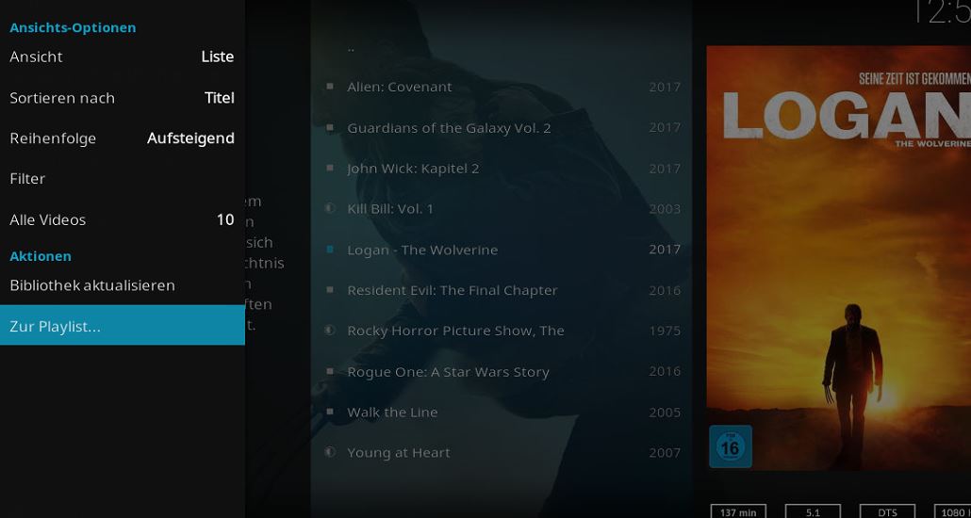Viewport: 971px width, 518px height.
Task: Click the DTS audio codec flag
Action: pyautogui.click(x=887, y=512)
